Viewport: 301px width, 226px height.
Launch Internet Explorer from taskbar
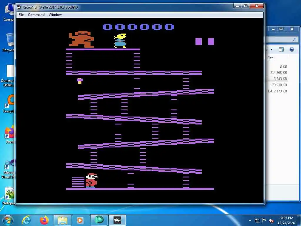(26, 220)
